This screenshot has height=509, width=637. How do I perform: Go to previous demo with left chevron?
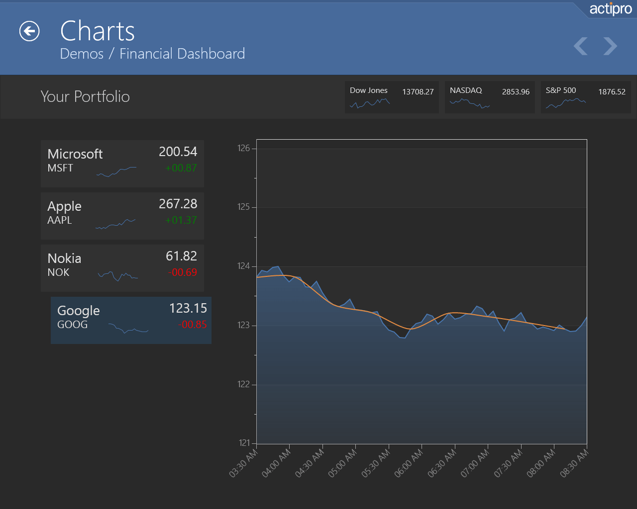click(580, 46)
